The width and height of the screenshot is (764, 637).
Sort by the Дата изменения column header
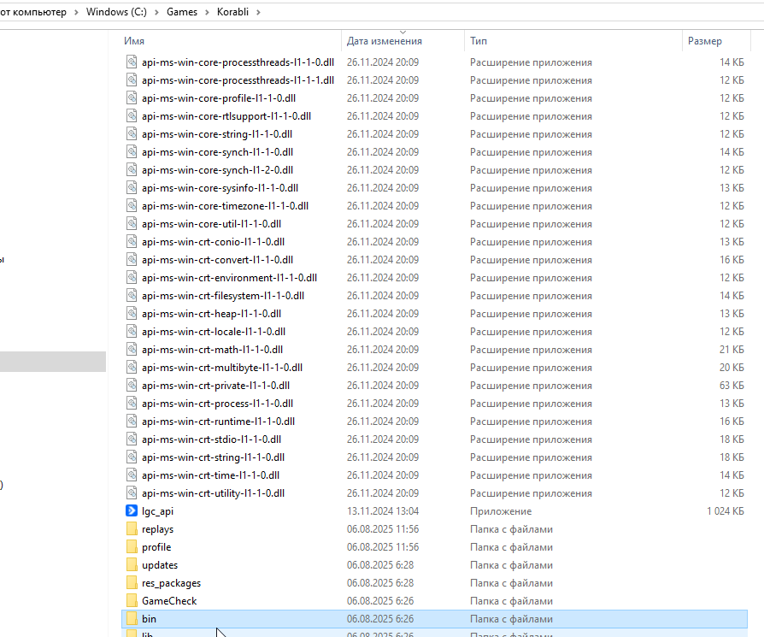tap(384, 41)
